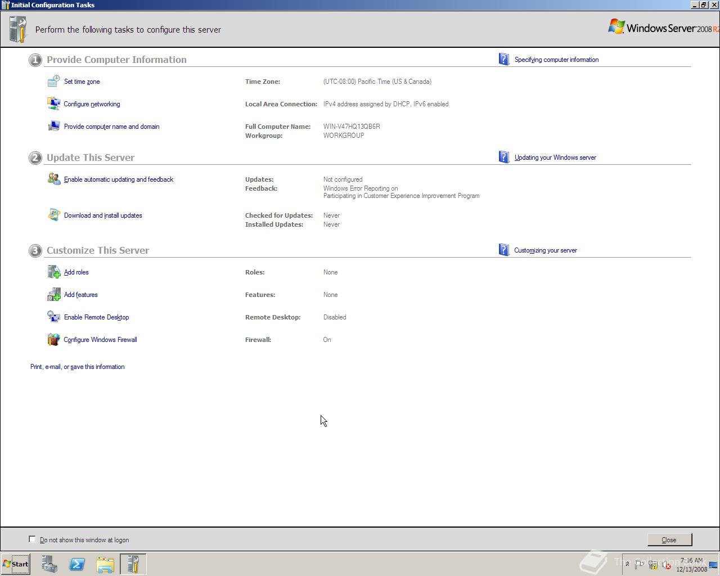This screenshot has width=720, height=576.
Task: Click the Action Center flag tray icon
Action: pyautogui.click(x=640, y=565)
